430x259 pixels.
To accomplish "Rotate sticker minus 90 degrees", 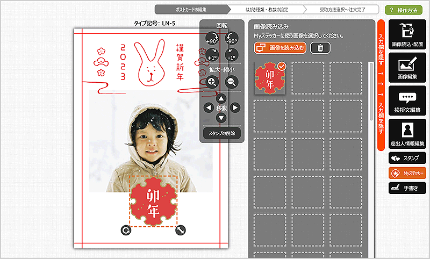I will coord(232,38).
